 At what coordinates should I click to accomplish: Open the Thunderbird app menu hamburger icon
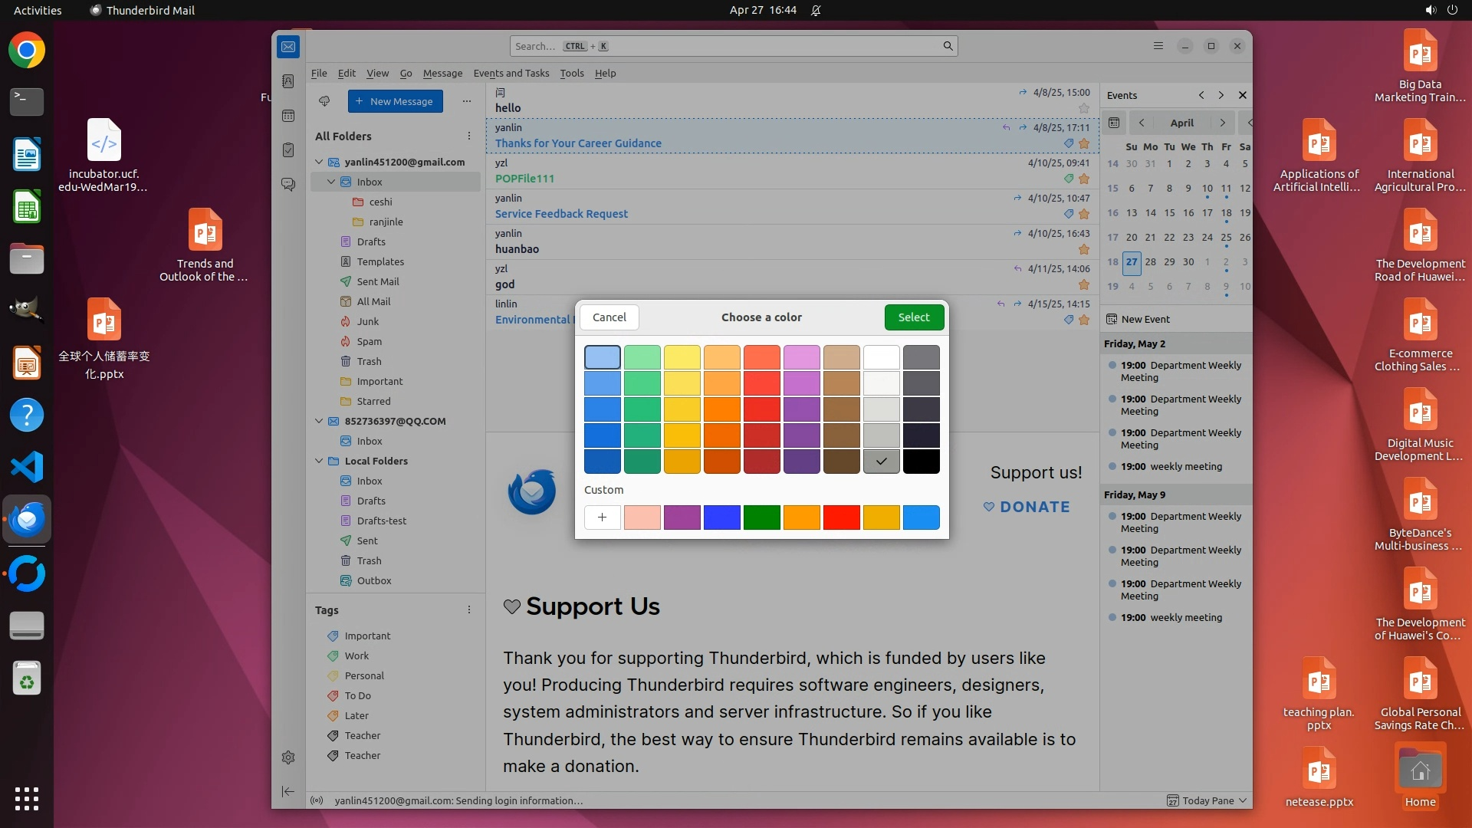(x=1158, y=46)
